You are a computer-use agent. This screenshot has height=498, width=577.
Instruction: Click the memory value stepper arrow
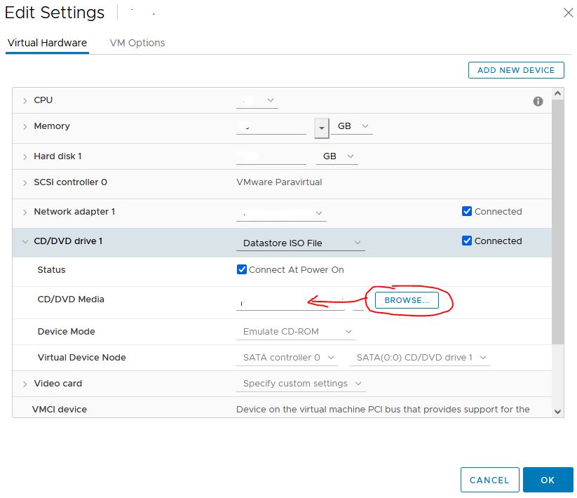pyautogui.click(x=322, y=128)
